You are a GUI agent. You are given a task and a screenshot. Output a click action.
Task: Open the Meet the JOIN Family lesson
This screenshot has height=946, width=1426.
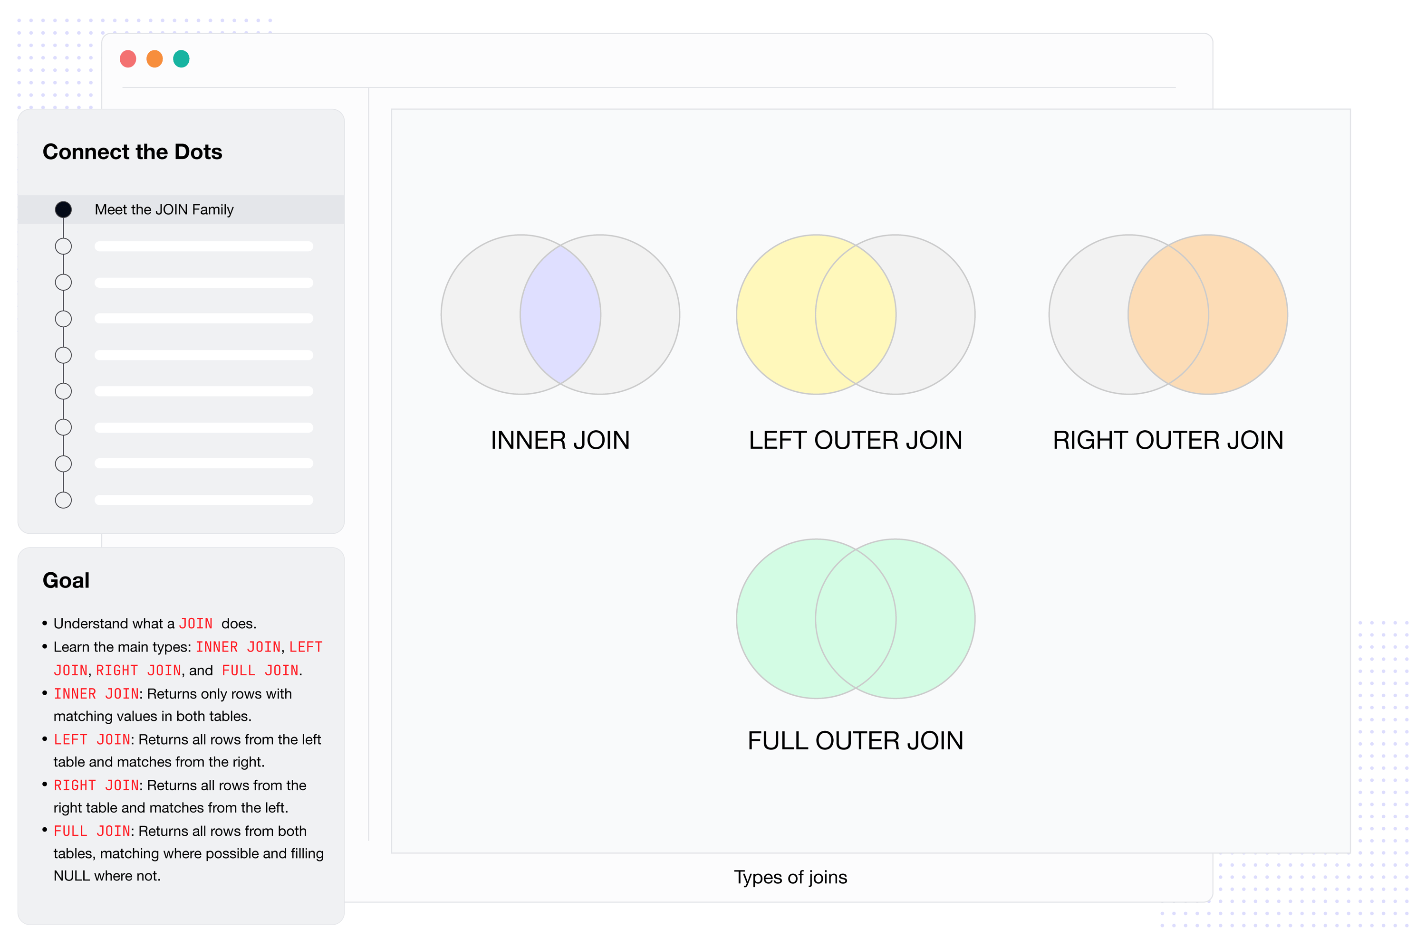point(164,209)
